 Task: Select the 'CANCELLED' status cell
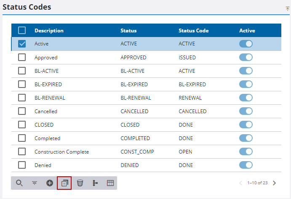pyautogui.click(x=134, y=111)
